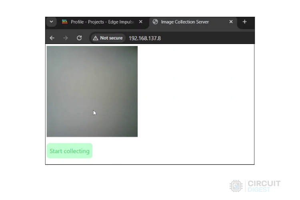The height and width of the screenshot is (200, 300).
Task: Close the Image Collection Server tab
Action: point(231,22)
